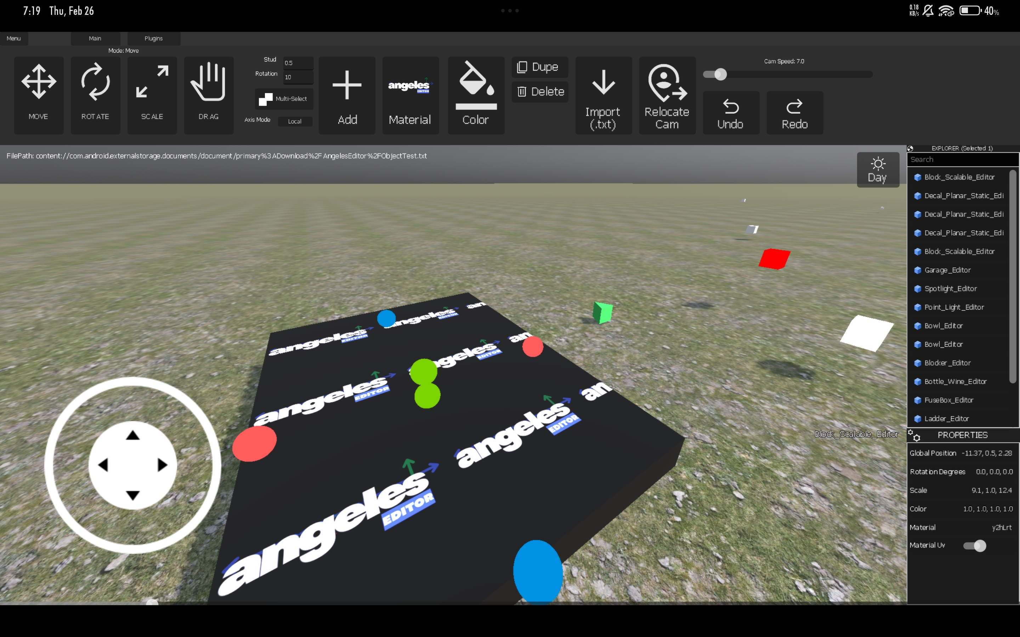Change Axis Mode from Local
The height and width of the screenshot is (637, 1020).
tap(295, 121)
